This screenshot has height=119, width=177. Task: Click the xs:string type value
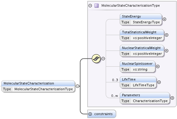click(x=140, y=69)
